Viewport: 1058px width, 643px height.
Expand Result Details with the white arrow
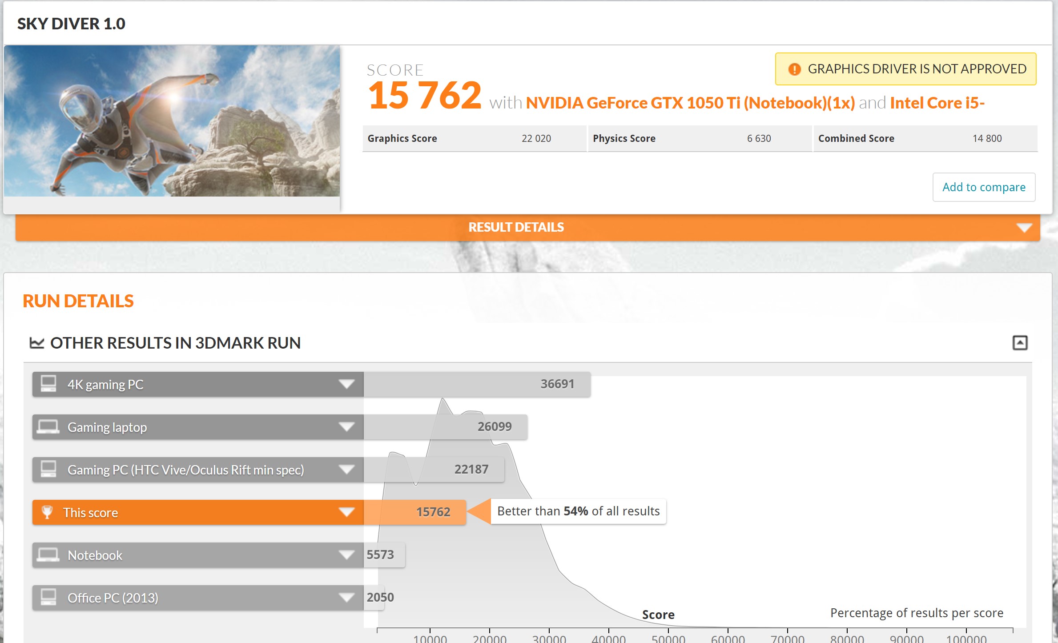(x=1024, y=228)
